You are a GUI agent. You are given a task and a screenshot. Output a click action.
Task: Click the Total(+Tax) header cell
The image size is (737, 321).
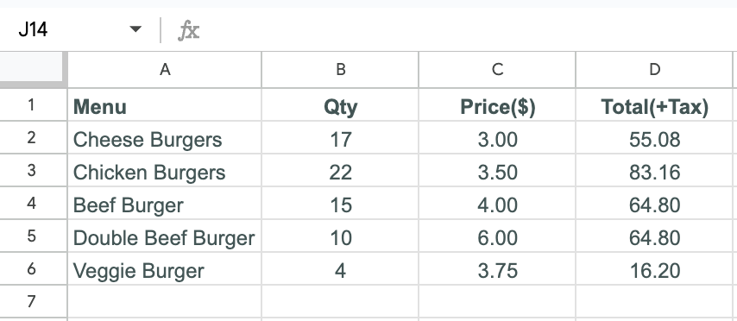654,104
